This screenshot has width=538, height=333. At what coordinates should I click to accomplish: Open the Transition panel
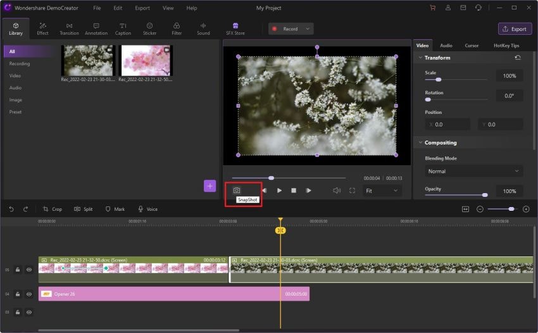pyautogui.click(x=69, y=29)
